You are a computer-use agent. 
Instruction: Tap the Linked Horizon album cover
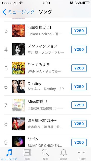coord(18,31)
